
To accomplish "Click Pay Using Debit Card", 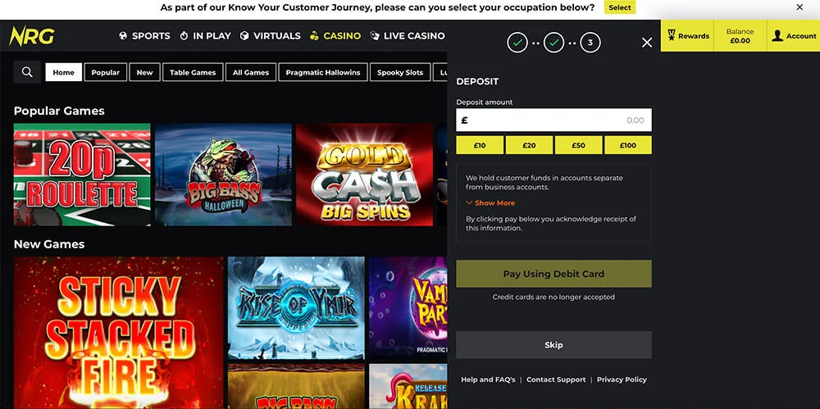I will tap(553, 274).
